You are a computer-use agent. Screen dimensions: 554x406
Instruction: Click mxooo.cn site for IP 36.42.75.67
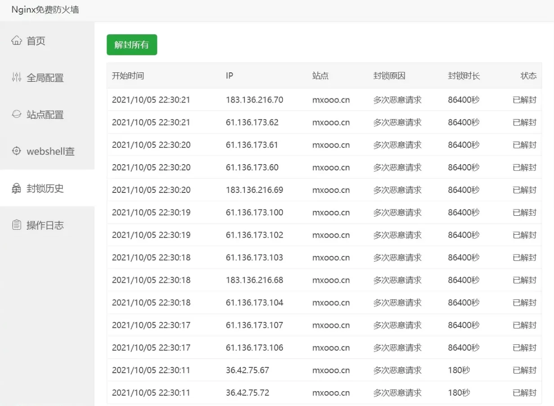(x=331, y=370)
